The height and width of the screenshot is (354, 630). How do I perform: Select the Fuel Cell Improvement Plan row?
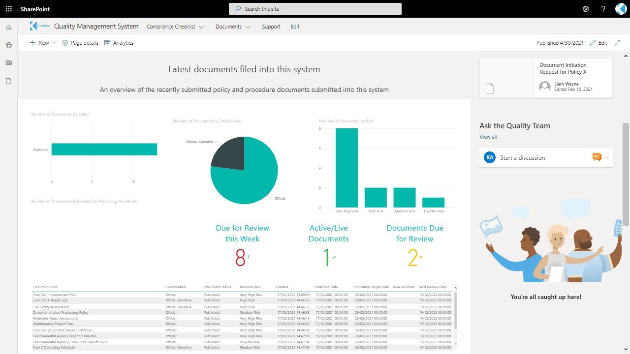point(242,295)
